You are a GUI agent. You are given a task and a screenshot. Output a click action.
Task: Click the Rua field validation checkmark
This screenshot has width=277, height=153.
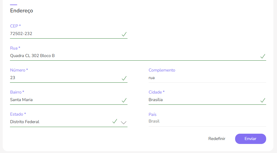click(263, 56)
